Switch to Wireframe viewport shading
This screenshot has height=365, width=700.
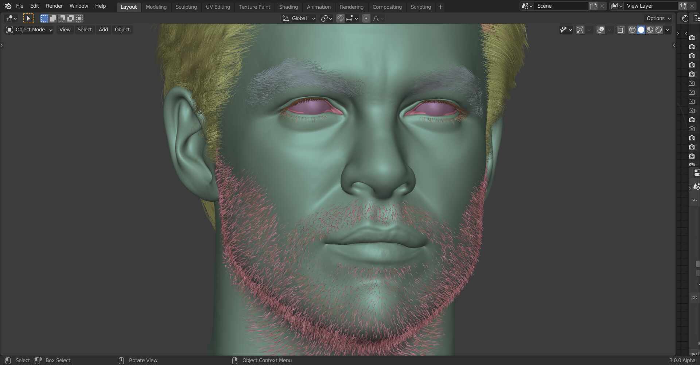(x=632, y=30)
